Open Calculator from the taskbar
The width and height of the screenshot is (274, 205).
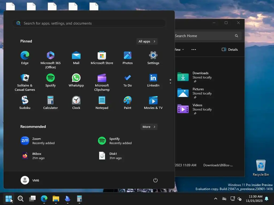pyautogui.click(x=79, y=199)
